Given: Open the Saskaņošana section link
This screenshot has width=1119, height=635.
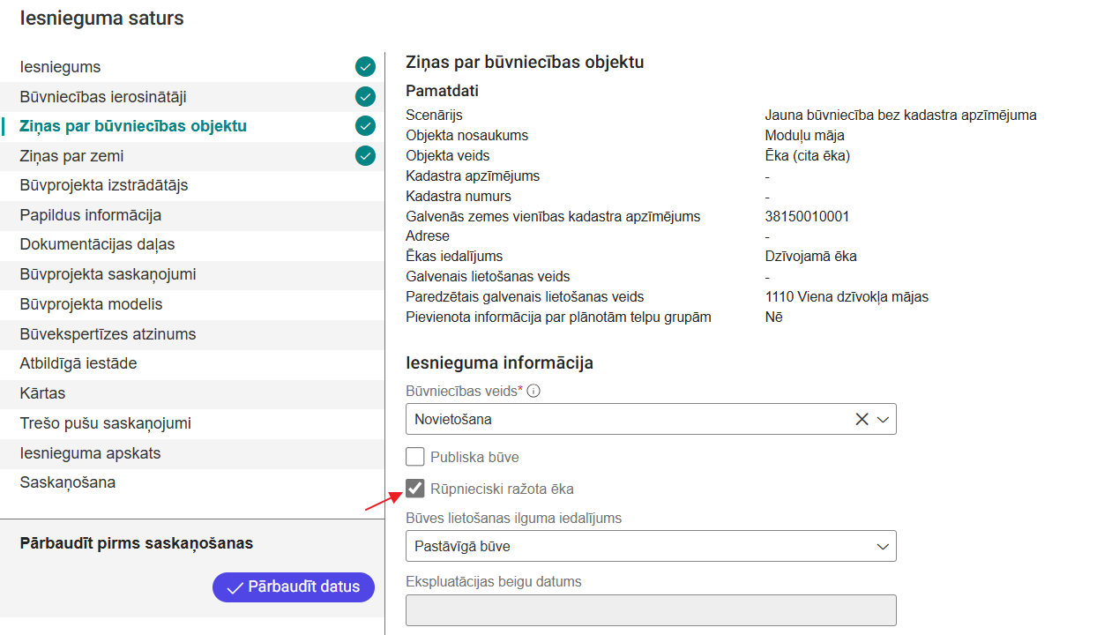Looking at the screenshot, I should 68,482.
